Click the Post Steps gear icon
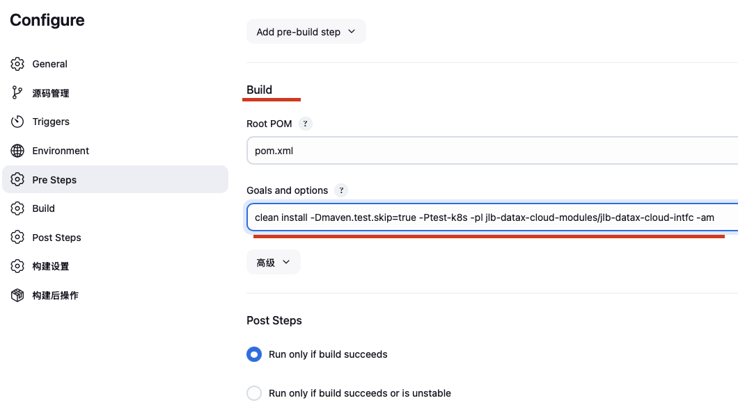 point(17,238)
